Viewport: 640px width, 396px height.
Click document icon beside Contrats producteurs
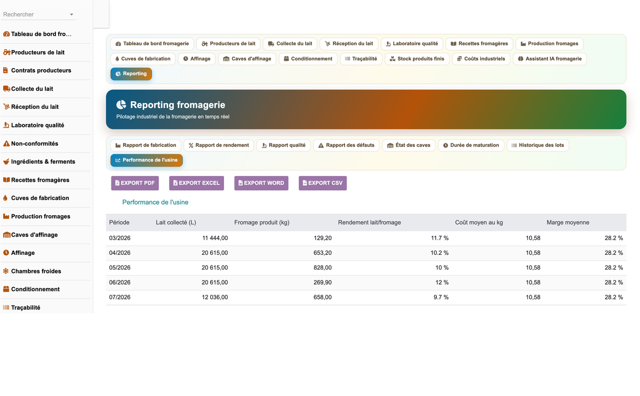tap(6, 70)
